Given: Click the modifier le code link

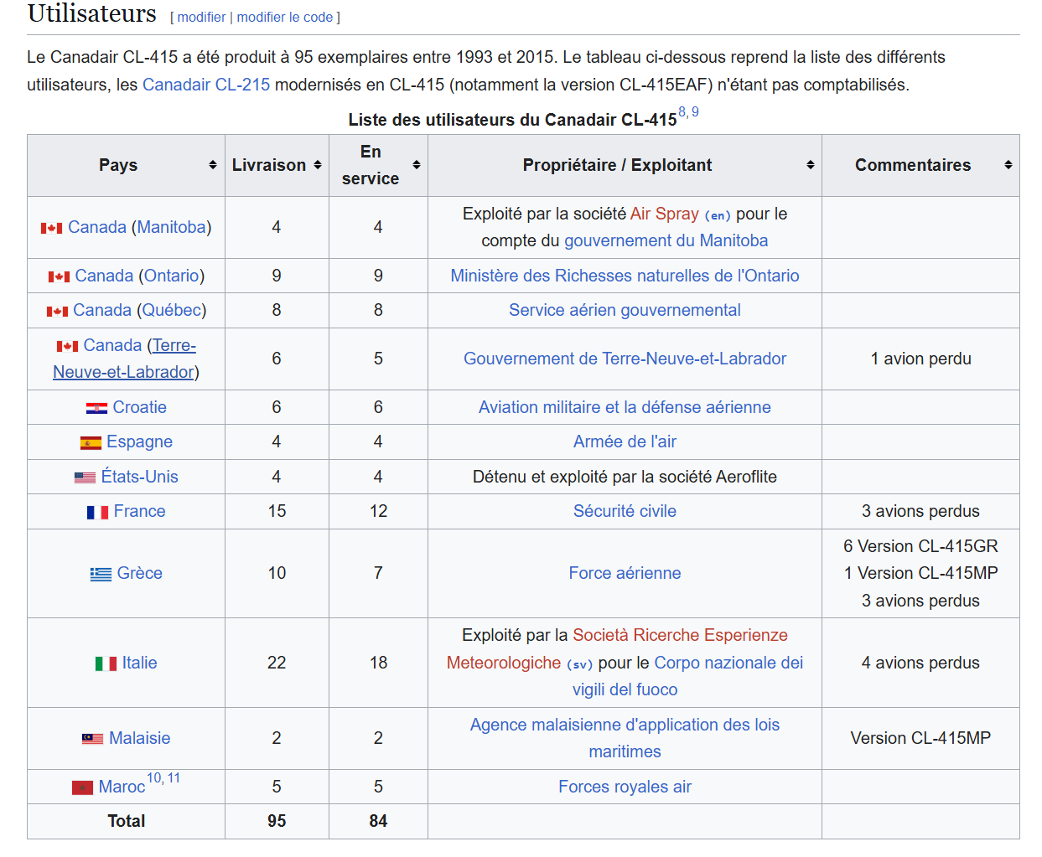Looking at the screenshot, I should coord(285,17).
